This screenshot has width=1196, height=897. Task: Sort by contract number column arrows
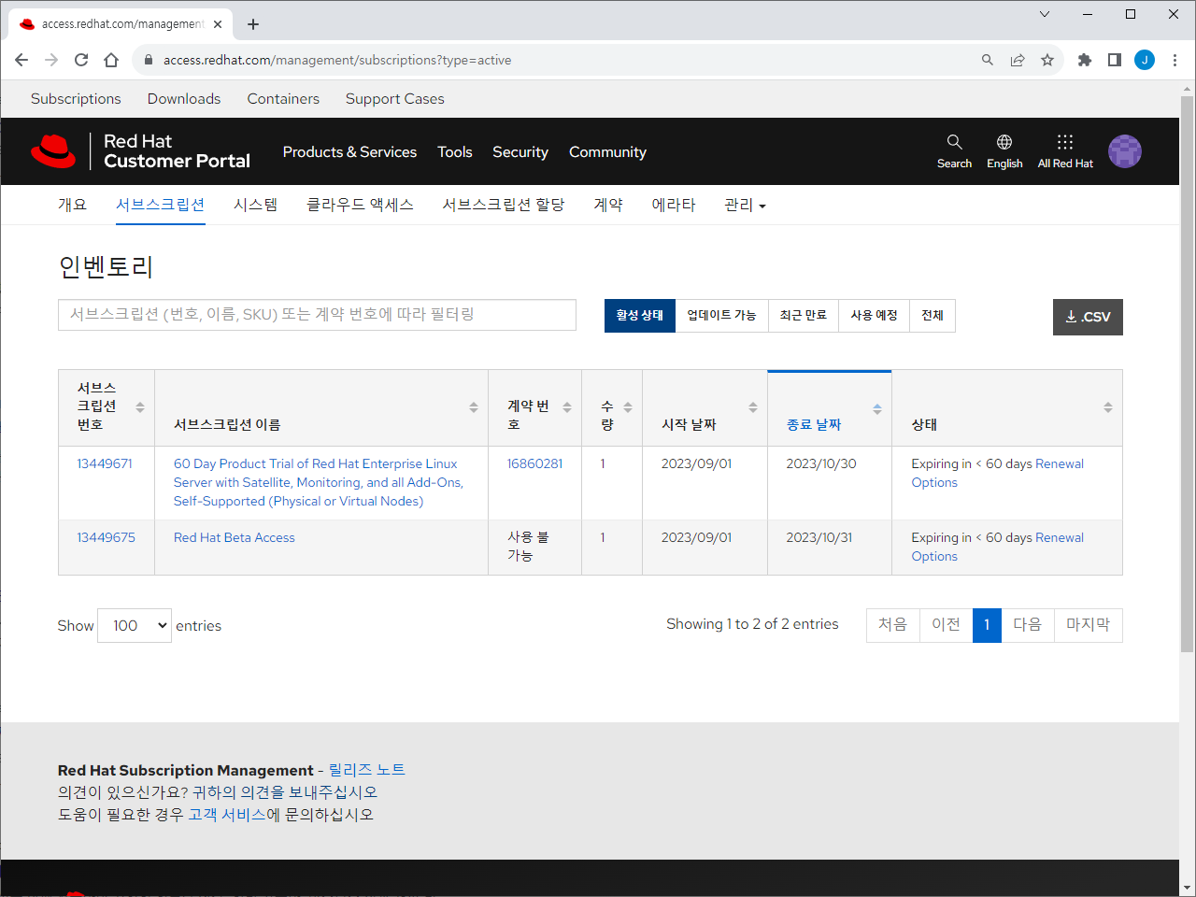point(567,406)
